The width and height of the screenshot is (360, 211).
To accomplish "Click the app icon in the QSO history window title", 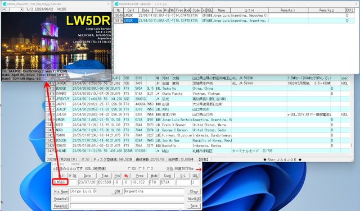I will pos(116,4).
